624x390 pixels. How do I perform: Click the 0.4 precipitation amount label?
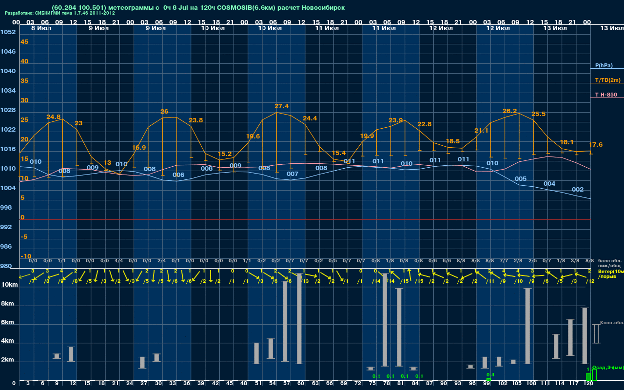[x=491, y=374]
